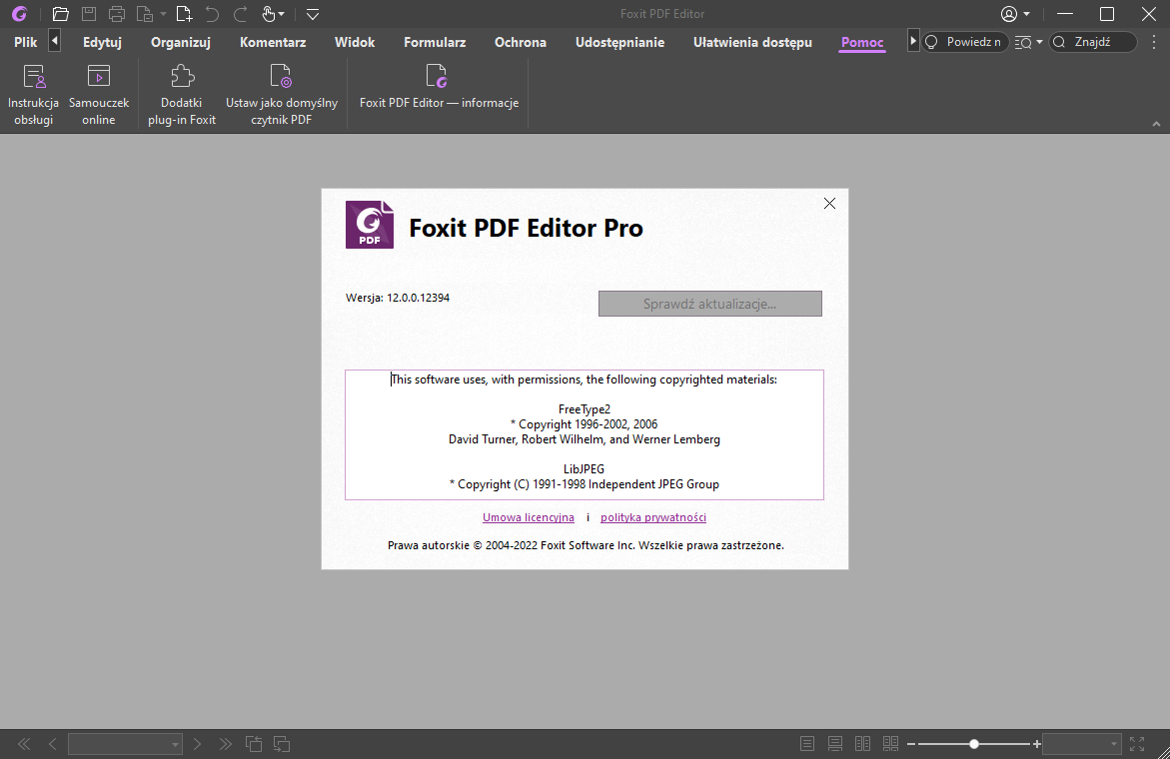The height and width of the screenshot is (759, 1170).
Task: Click the Save icon in quick access toolbar
Action: pyautogui.click(x=88, y=13)
